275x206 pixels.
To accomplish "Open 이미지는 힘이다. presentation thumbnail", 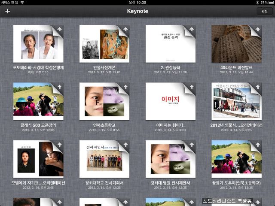I will [171, 101].
